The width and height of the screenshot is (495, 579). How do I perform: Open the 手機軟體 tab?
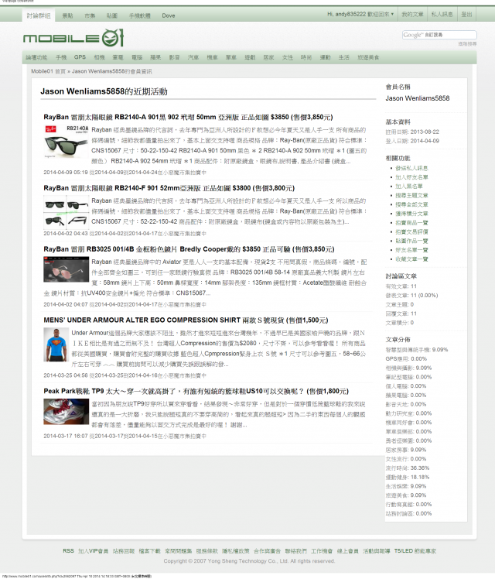pyautogui.click(x=140, y=15)
